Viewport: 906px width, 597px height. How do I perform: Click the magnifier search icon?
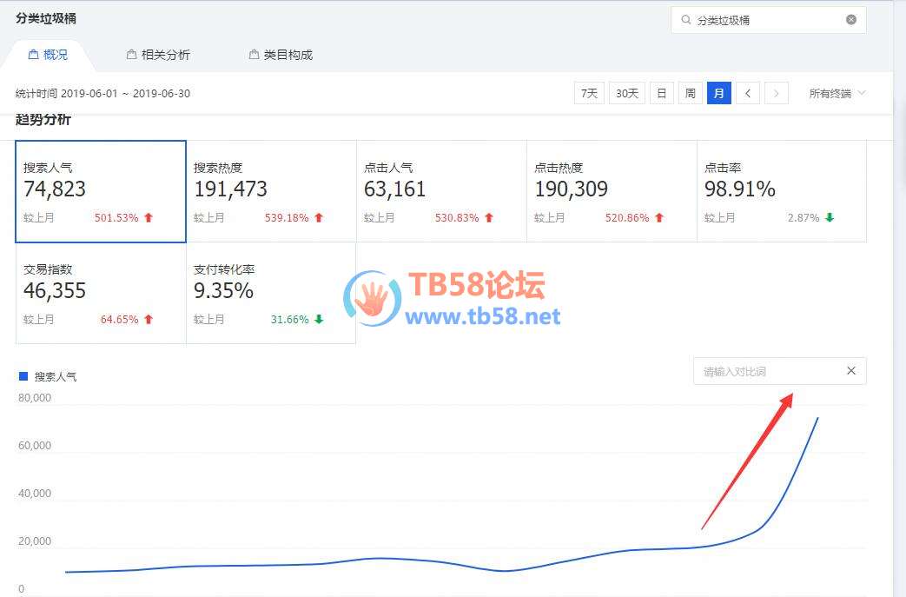(x=686, y=20)
